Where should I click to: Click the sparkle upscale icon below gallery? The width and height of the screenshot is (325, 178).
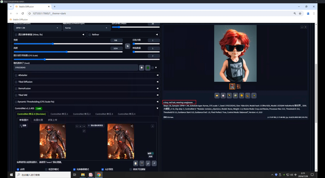tap(254, 96)
